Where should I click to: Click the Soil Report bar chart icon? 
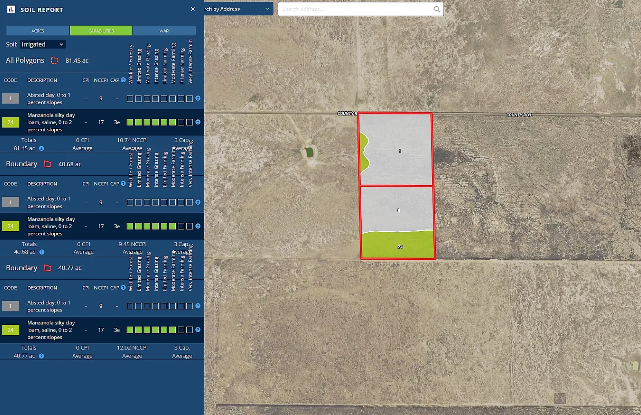pyautogui.click(x=11, y=9)
